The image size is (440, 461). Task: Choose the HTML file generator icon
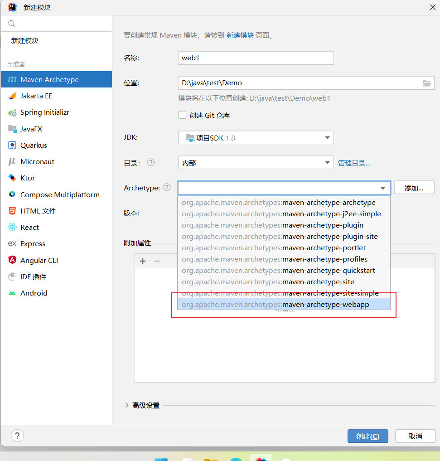click(12, 211)
